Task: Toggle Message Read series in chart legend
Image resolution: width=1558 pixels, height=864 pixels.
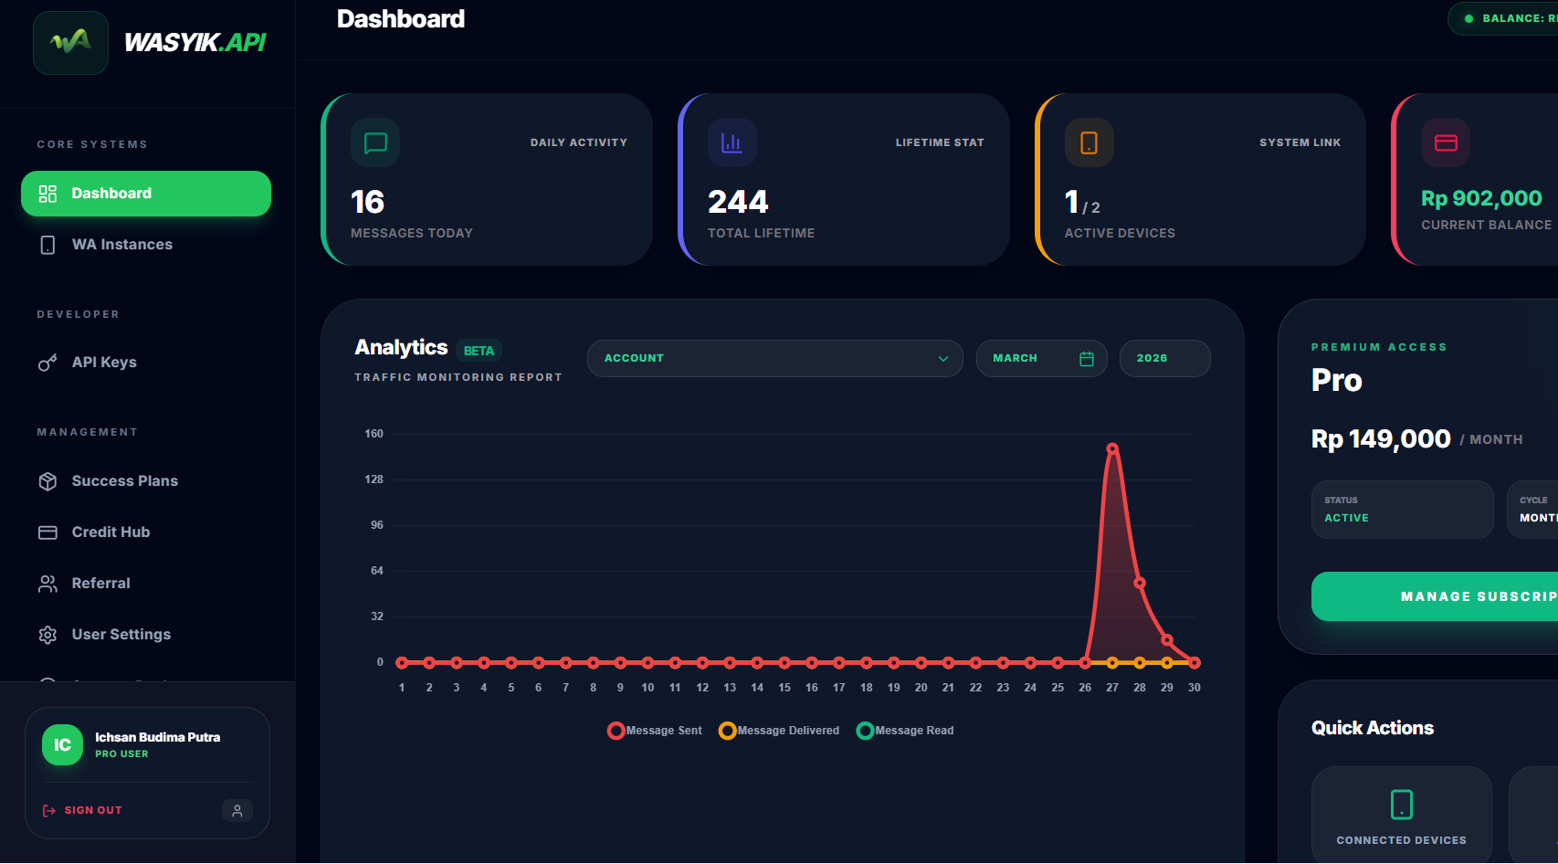Action: (x=905, y=731)
